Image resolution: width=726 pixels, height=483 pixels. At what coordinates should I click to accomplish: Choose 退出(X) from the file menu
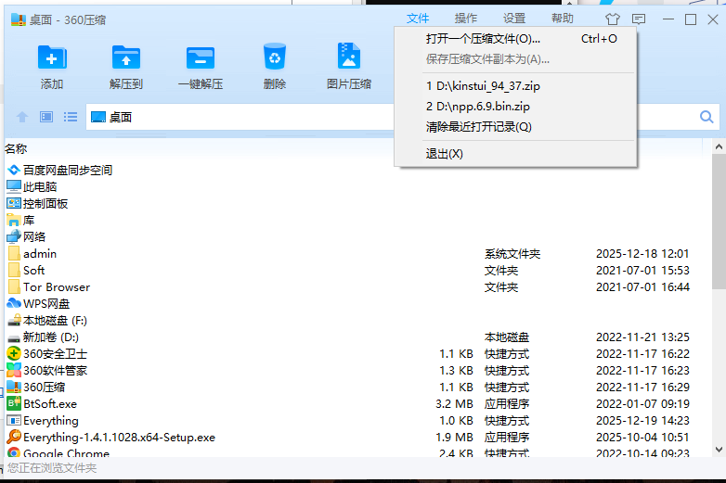(x=516, y=154)
